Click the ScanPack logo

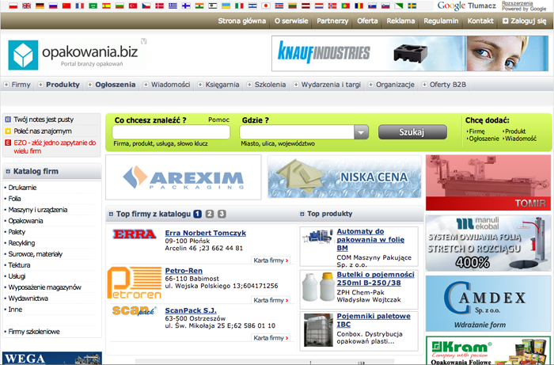click(135, 310)
